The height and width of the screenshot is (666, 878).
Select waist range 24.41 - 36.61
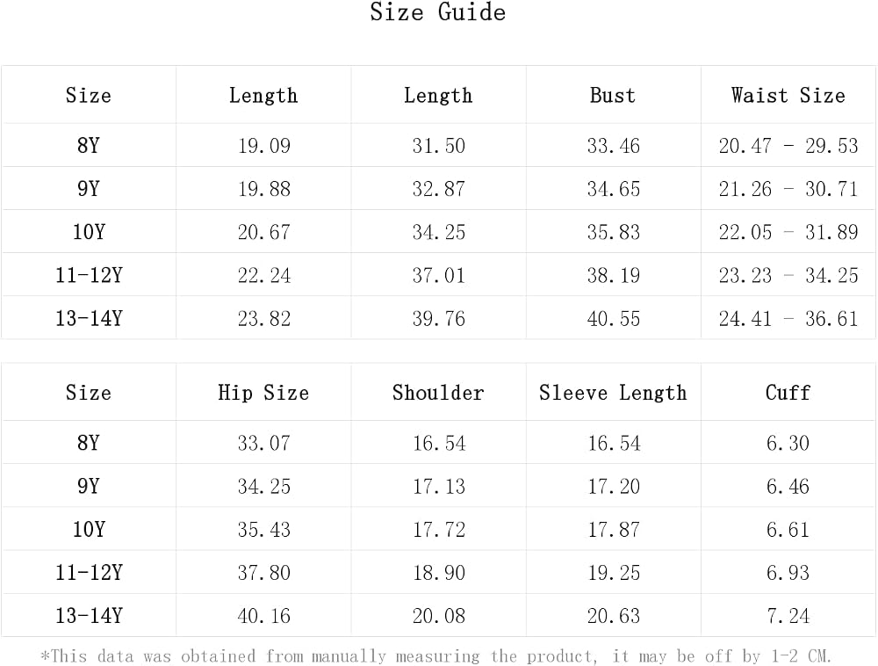(788, 319)
